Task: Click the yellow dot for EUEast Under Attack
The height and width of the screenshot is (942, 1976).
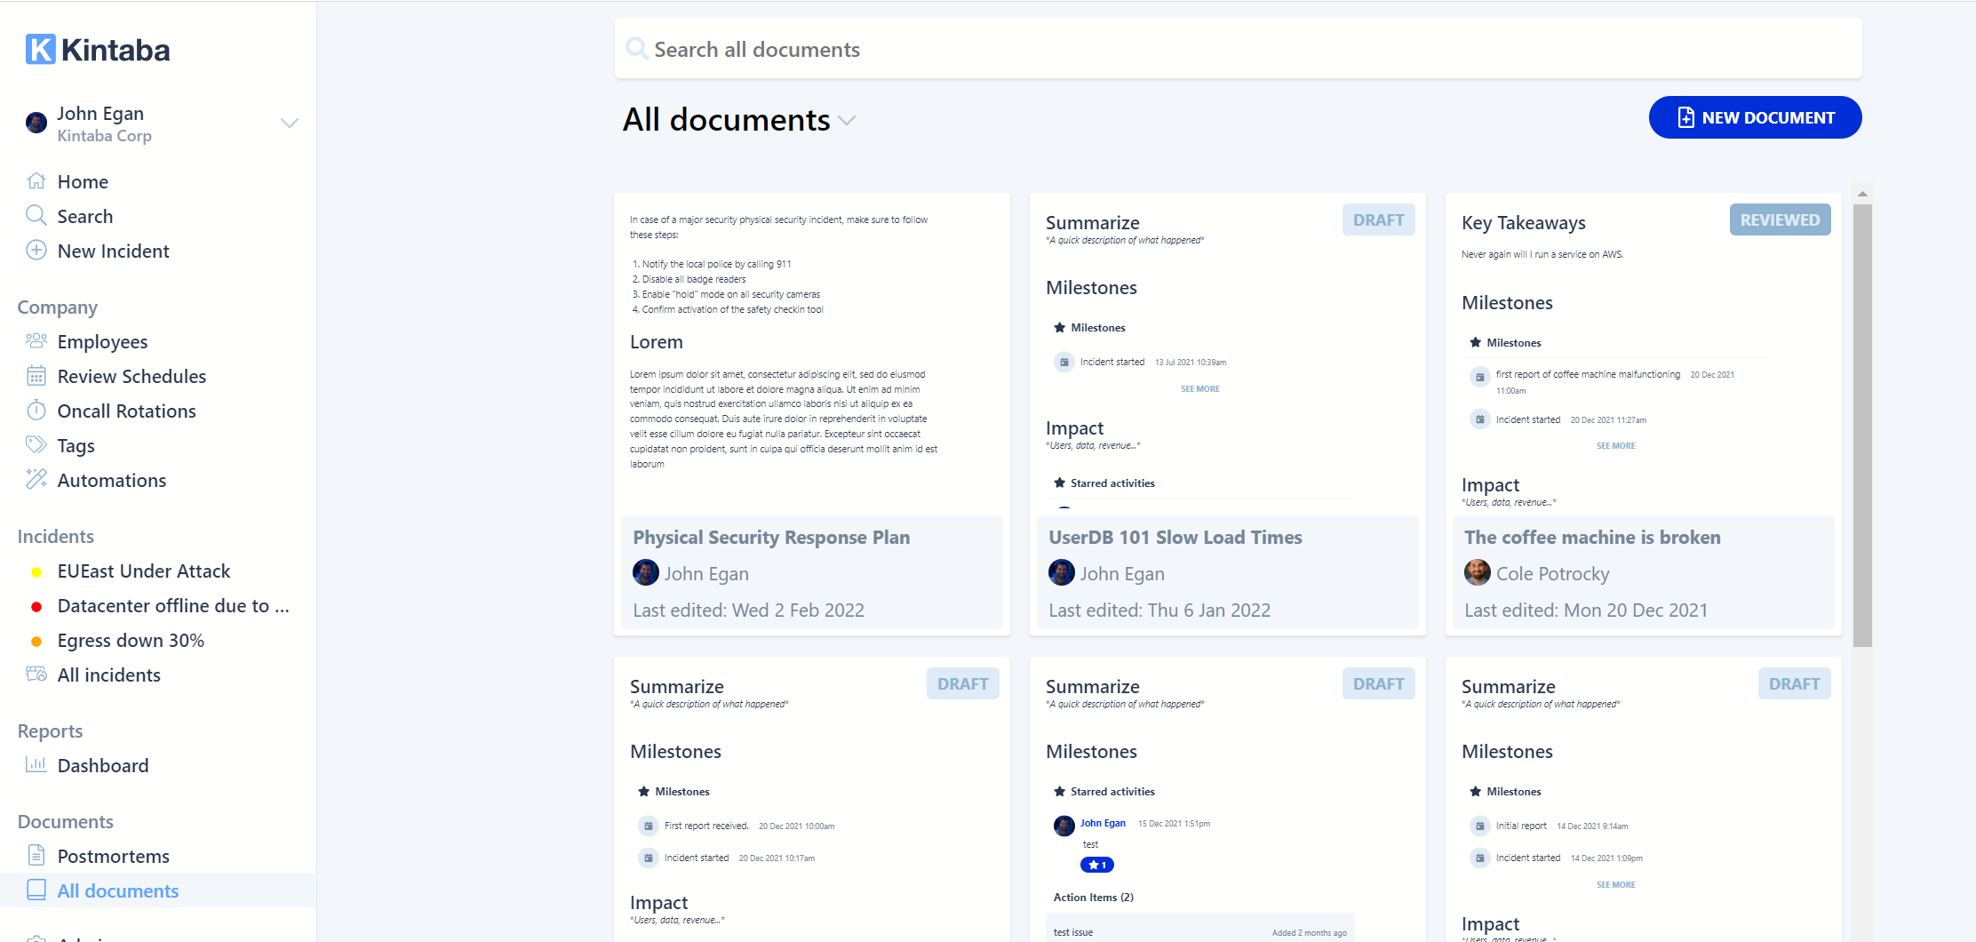Action: click(x=36, y=572)
